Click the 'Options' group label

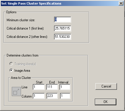coord(11,12)
